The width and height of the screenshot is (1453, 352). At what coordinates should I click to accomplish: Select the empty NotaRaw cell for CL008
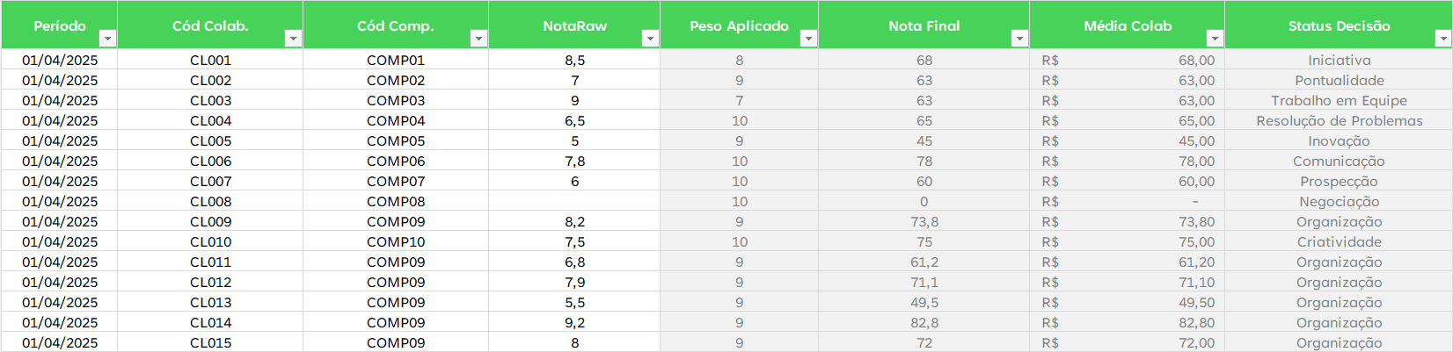coord(574,202)
